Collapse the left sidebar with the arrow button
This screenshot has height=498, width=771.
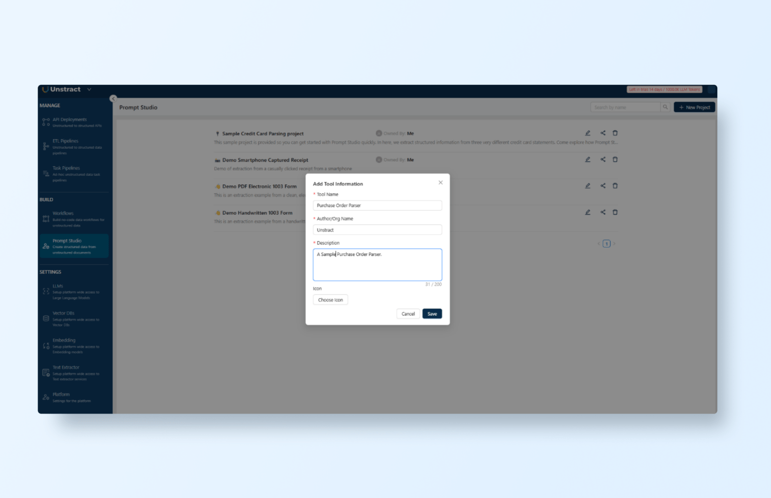(113, 98)
